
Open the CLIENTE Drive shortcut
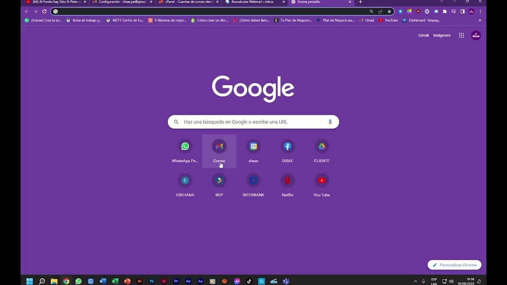322,151
